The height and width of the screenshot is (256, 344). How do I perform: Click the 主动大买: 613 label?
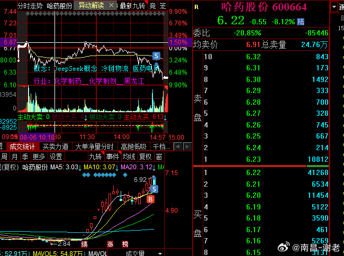pos(144,117)
